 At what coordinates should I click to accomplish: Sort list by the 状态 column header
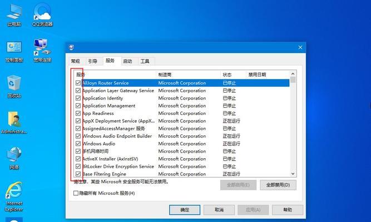coord(233,74)
